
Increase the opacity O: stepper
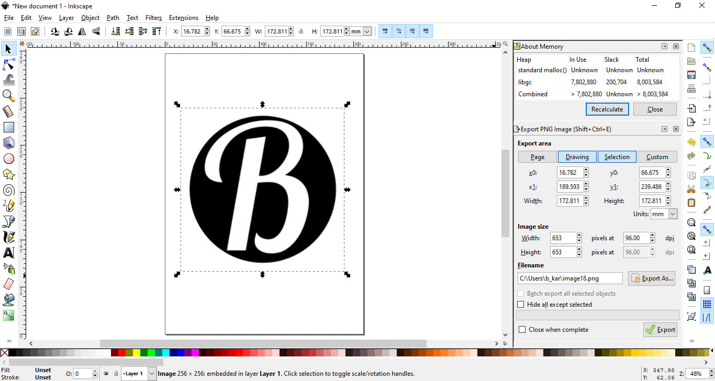click(95, 371)
